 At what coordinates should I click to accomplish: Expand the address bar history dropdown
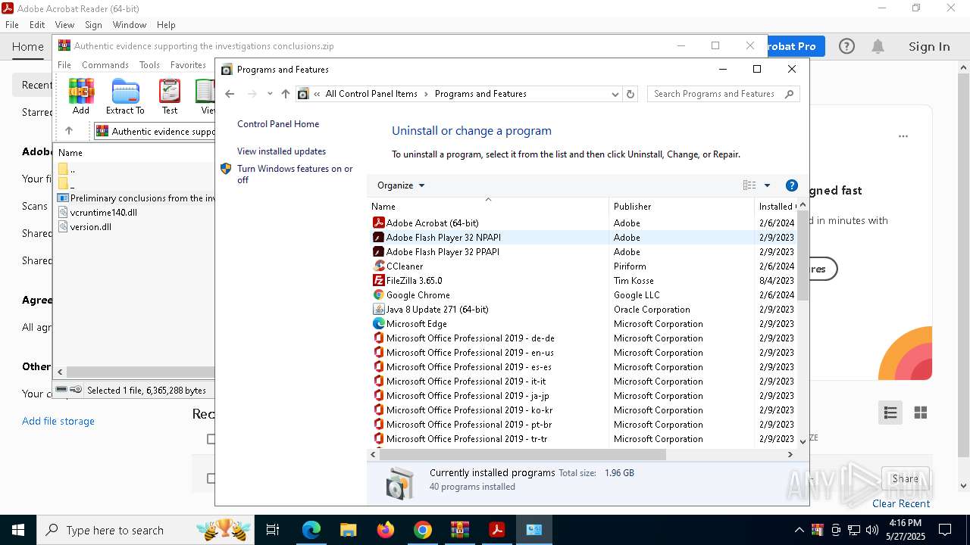coord(615,94)
